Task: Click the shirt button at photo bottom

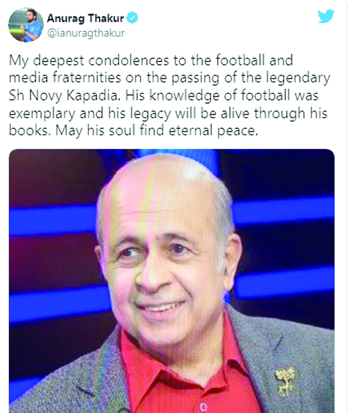Action: [x=203, y=408]
